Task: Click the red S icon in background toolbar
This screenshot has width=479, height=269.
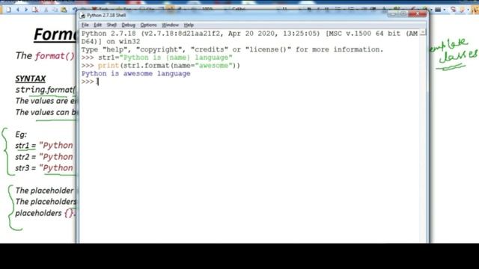Action: coord(454,10)
